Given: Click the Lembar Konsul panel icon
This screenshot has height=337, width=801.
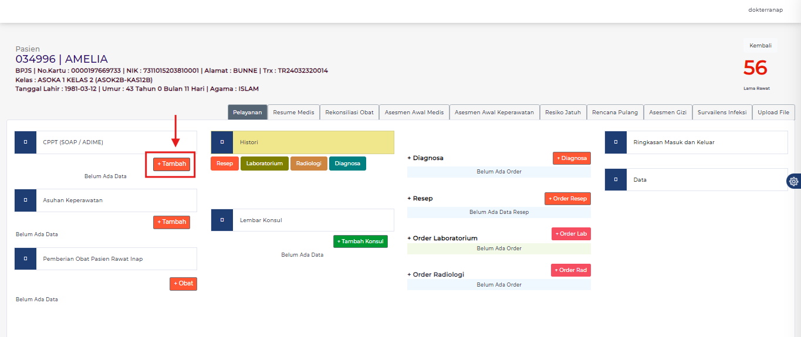Looking at the screenshot, I should [221, 220].
